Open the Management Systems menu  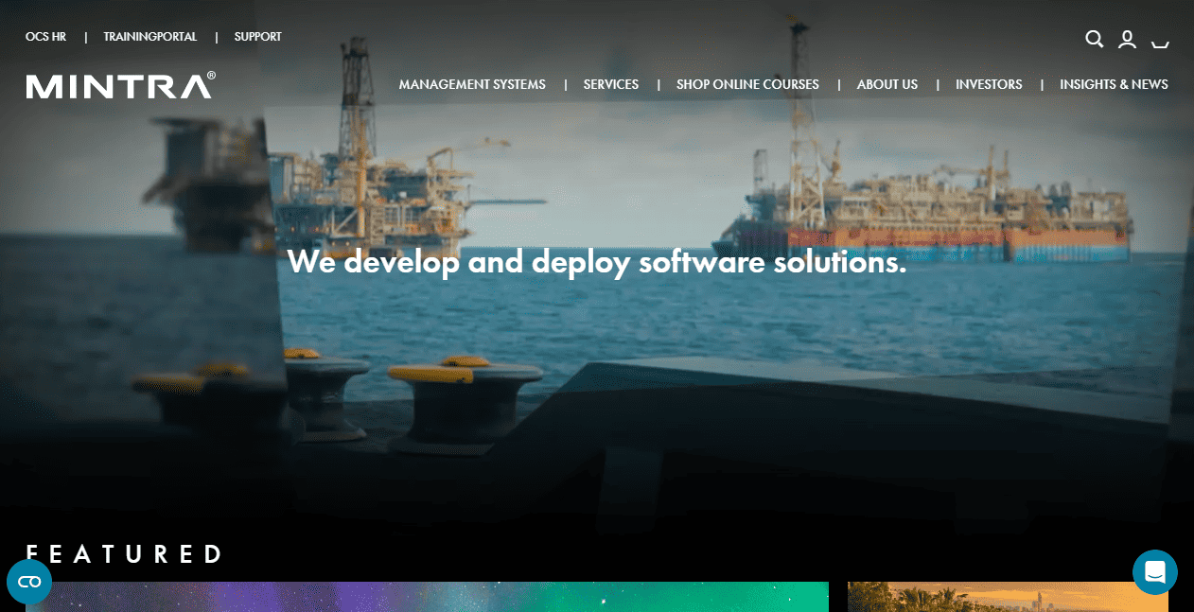(472, 84)
